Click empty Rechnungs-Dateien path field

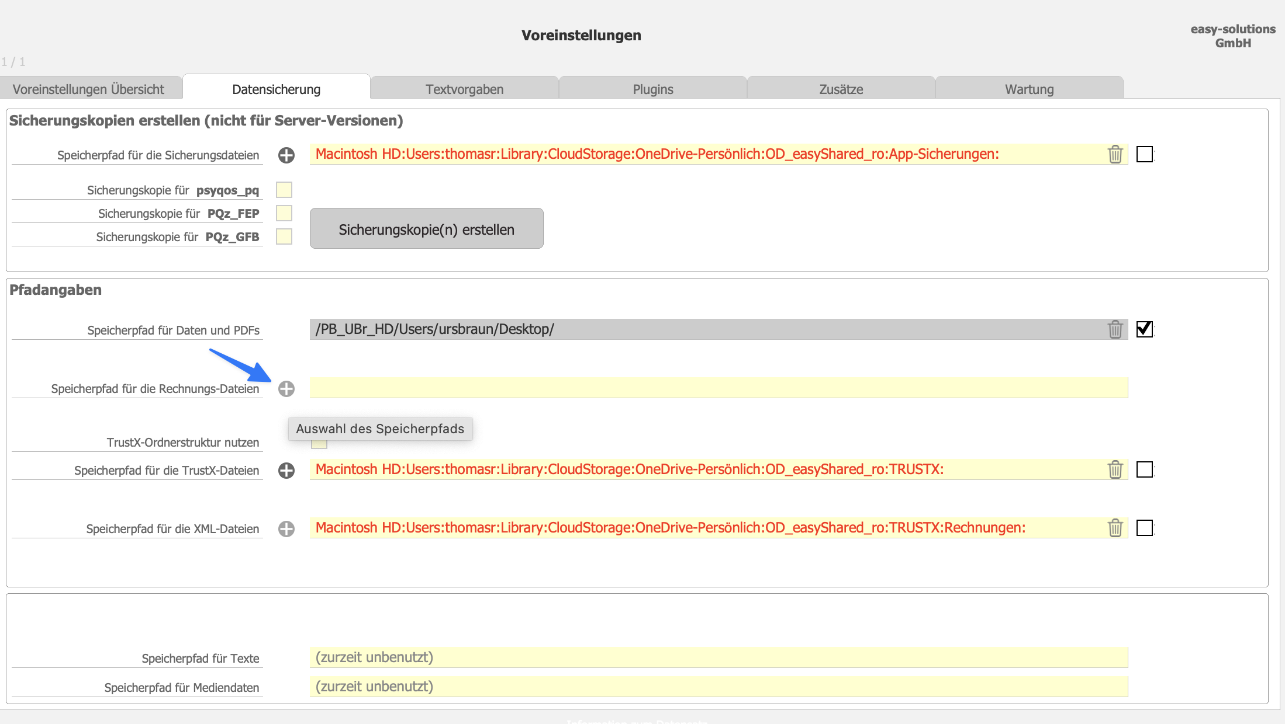point(719,388)
